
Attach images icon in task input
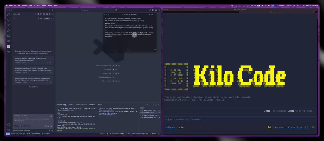48,126
